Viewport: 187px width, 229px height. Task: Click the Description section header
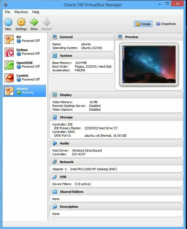pyautogui.click(x=116, y=207)
